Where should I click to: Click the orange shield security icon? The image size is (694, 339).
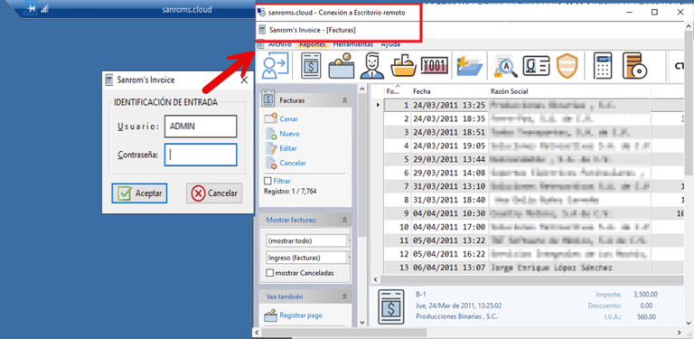click(x=567, y=66)
